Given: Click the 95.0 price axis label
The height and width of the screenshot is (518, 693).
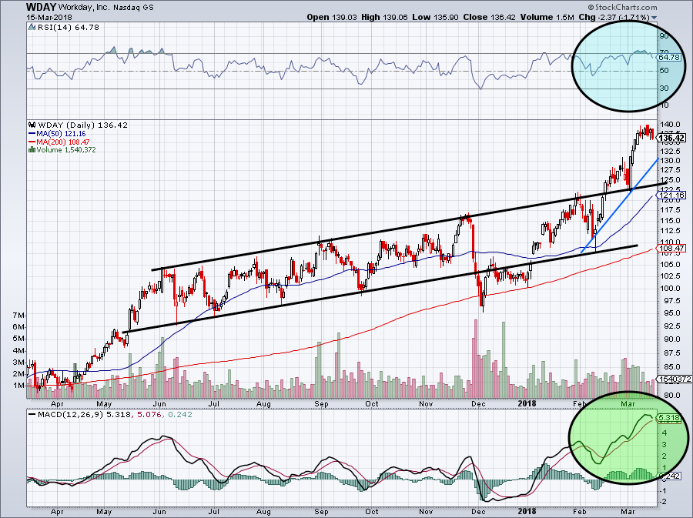Looking at the screenshot, I should (671, 312).
